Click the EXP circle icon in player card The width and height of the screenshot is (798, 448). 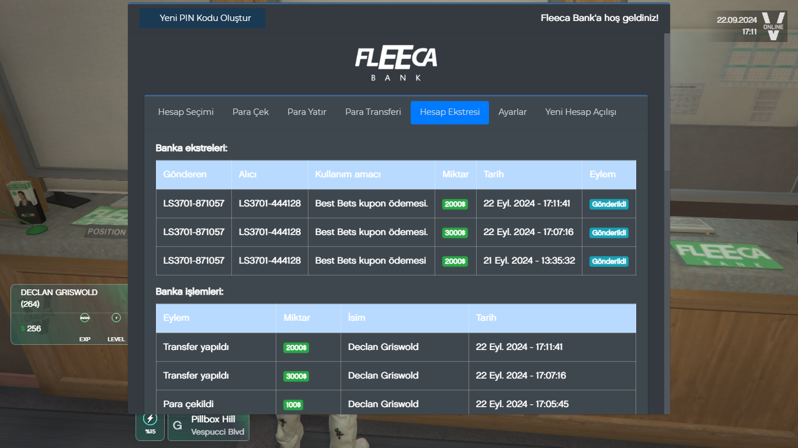[x=85, y=318]
